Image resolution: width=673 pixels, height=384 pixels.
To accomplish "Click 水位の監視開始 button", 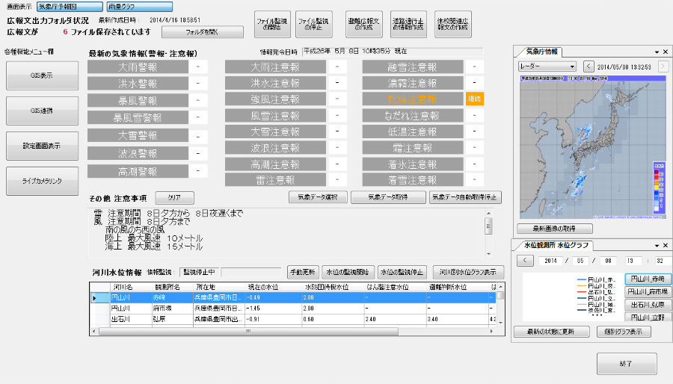I will click(348, 272).
